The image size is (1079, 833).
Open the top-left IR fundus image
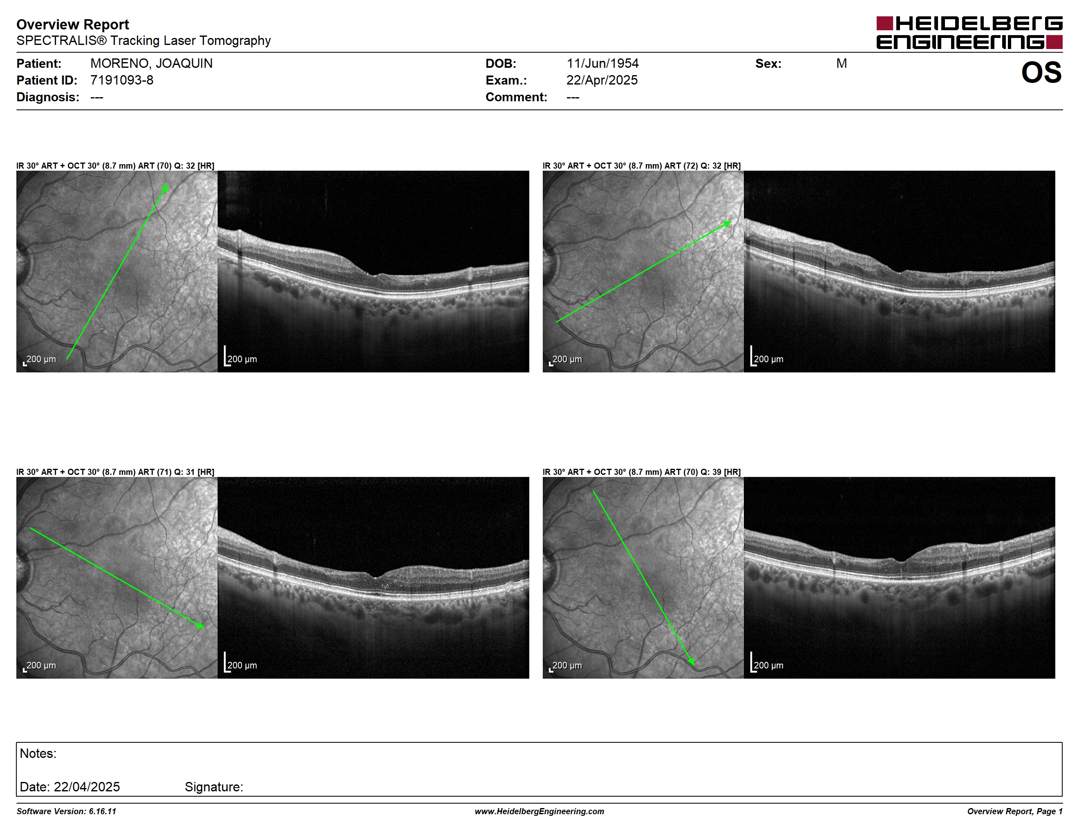point(116,272)
